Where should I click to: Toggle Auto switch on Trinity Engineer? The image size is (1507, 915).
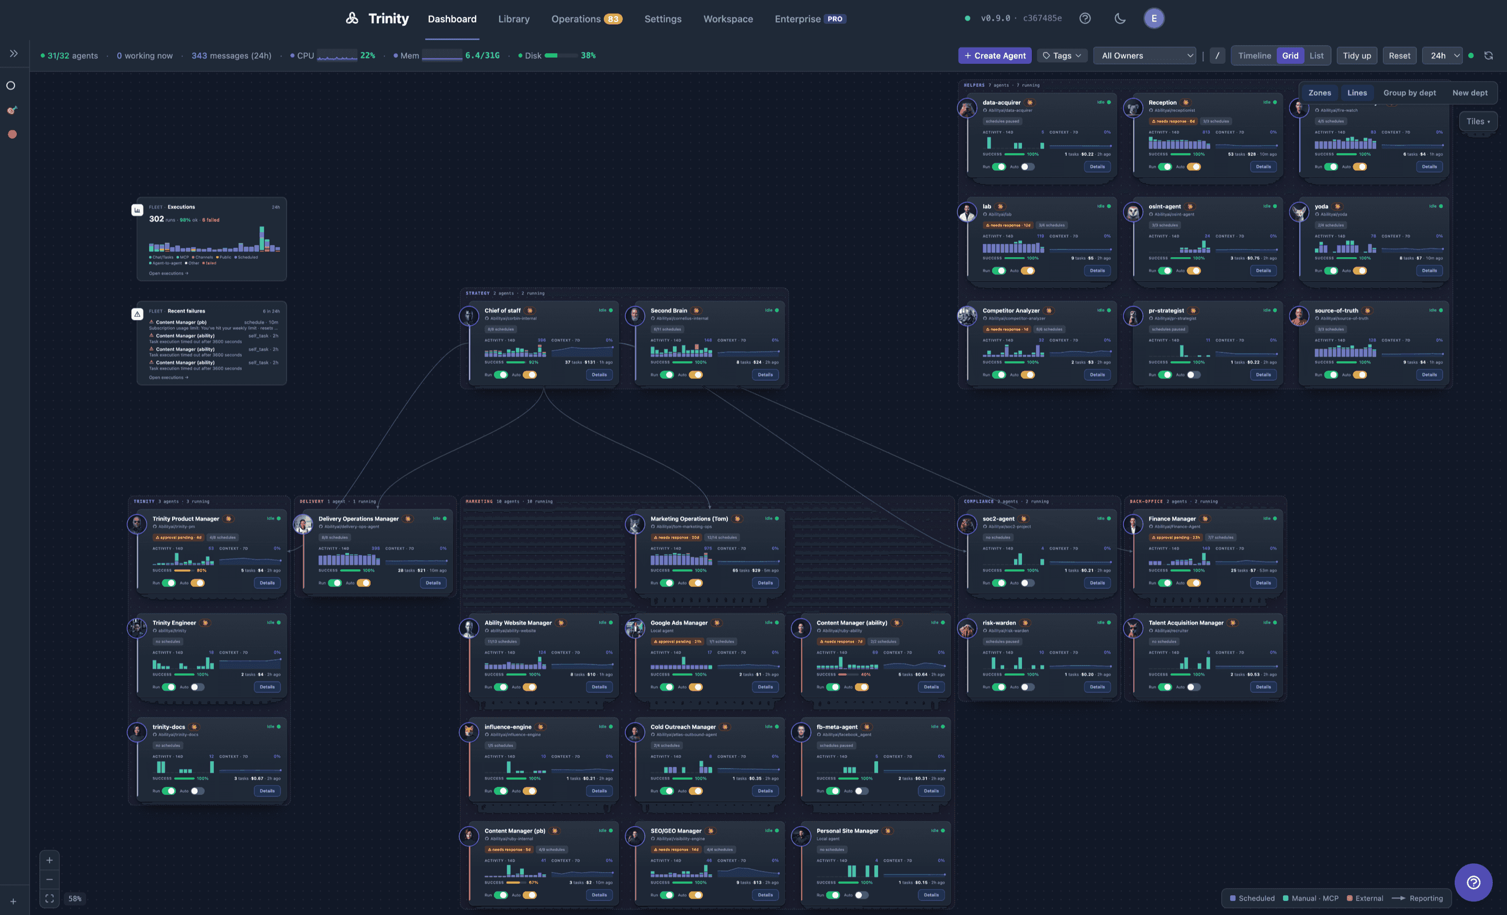[198, 687]
